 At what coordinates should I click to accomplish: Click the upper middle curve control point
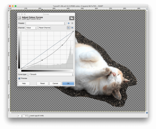coord(62,45)
